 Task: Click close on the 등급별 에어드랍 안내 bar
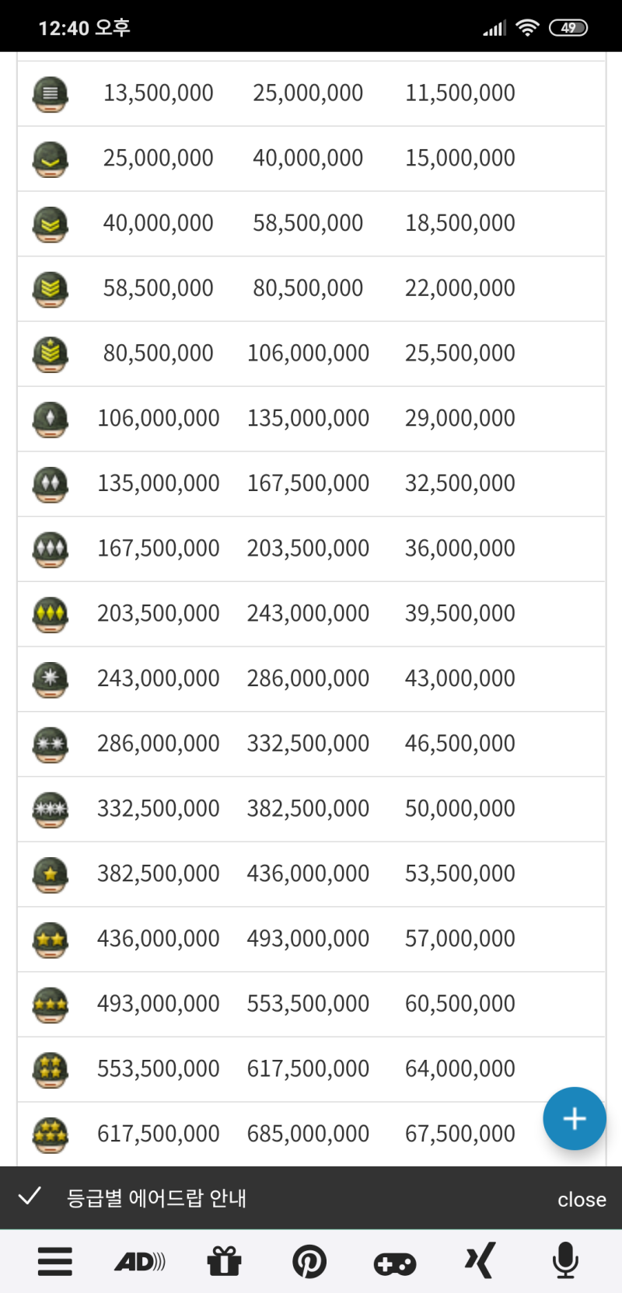pyautogui.click(x=581, y=1199)
